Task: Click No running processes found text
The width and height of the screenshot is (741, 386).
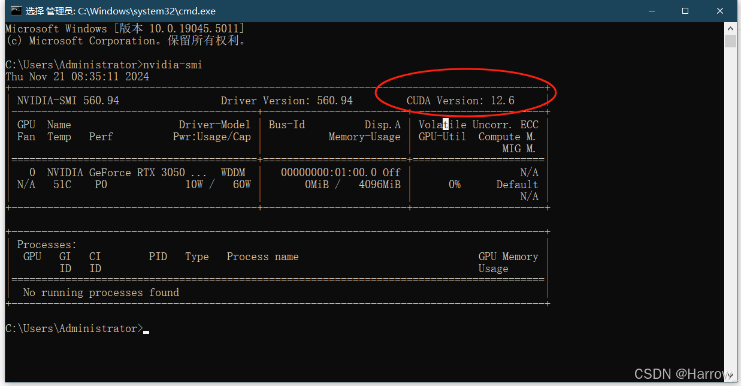Action: (101, 292)
